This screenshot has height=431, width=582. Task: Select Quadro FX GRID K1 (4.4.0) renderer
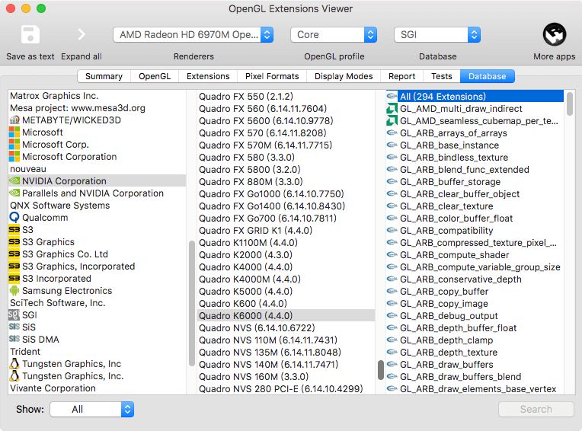286,230
